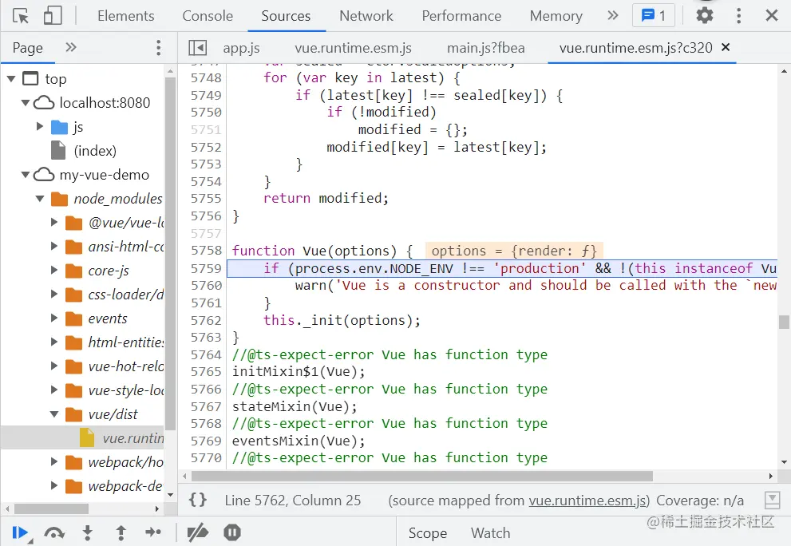Toggle breakpoint on line 5767
Screen dimensions: 791x546
pos(206,406)
